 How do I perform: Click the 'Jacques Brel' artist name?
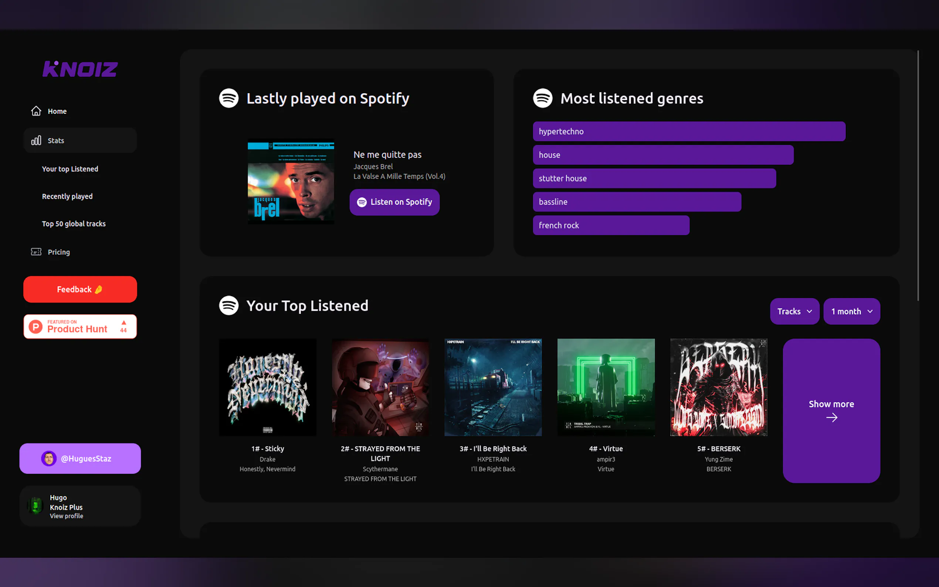pyautogui.click(x=373, y=167)
